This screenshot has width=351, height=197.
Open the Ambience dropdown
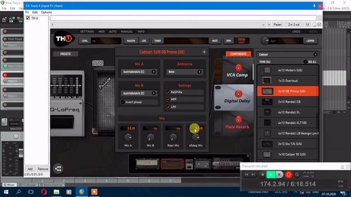coord(184,72)
